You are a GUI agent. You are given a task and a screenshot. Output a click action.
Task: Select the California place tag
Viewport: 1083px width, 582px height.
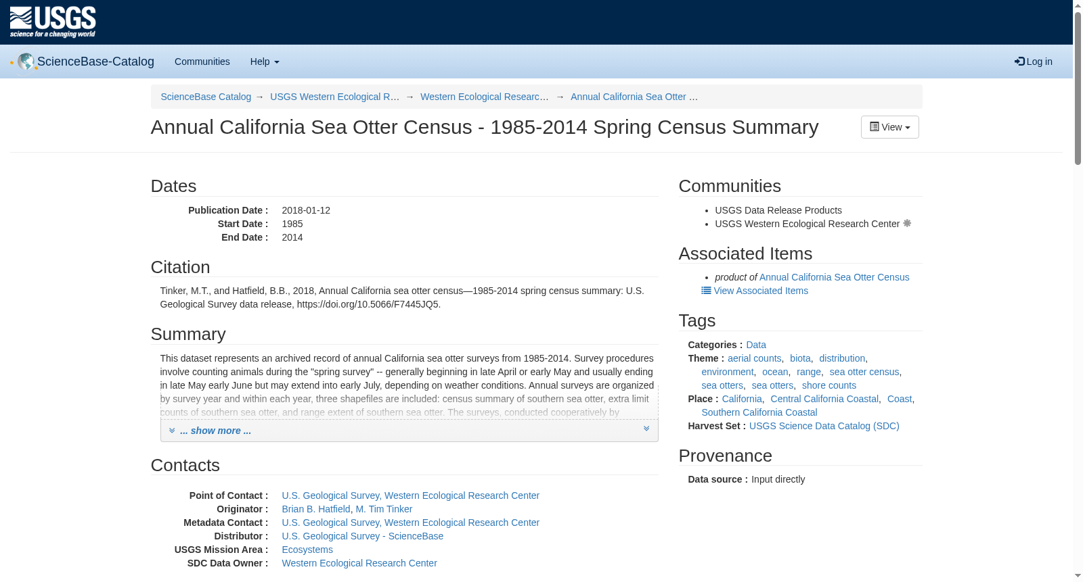tap(742, 399)
